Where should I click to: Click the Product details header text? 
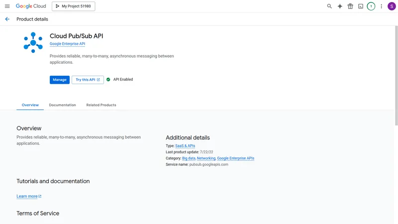[32, 19]
